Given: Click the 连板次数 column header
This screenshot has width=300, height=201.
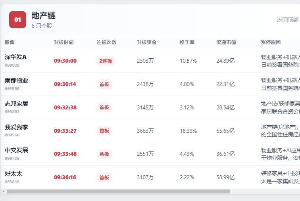Looking at the screenshot, I should [107, 42].
